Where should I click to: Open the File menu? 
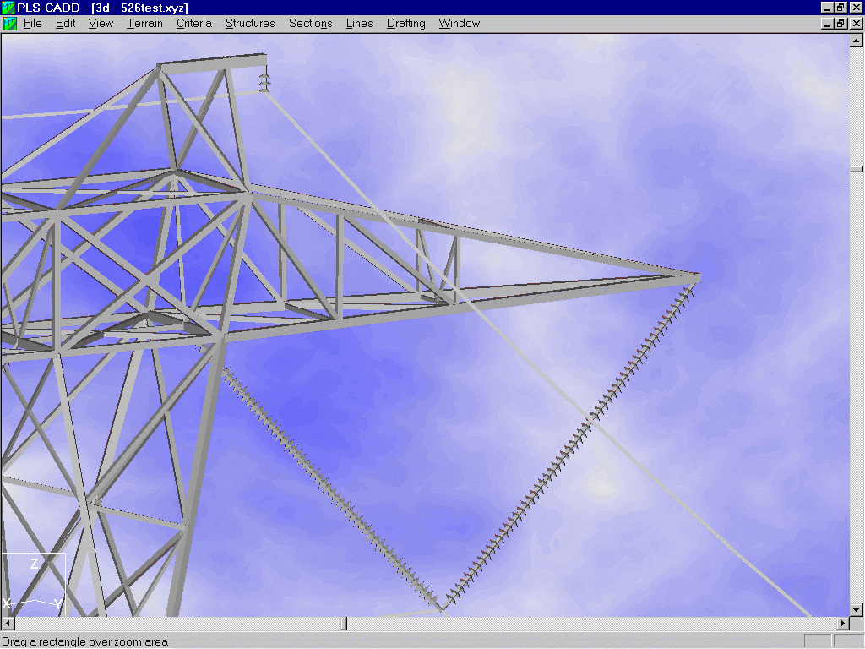[32, 23]
